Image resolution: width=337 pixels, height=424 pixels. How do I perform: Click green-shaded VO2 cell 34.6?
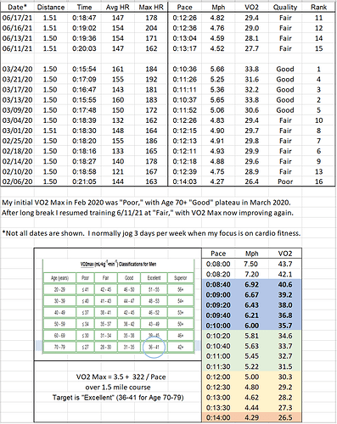tap(285, 336)
